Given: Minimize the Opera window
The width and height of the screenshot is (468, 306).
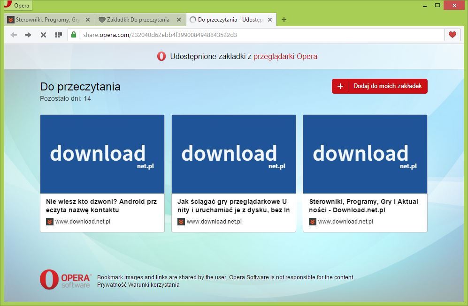Looking at the screenshot, I should click(x=425, y=6).
